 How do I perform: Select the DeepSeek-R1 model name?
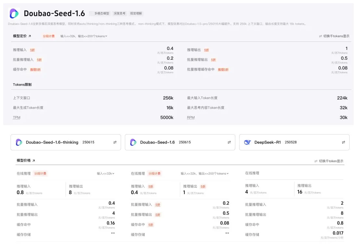(267, 142)
